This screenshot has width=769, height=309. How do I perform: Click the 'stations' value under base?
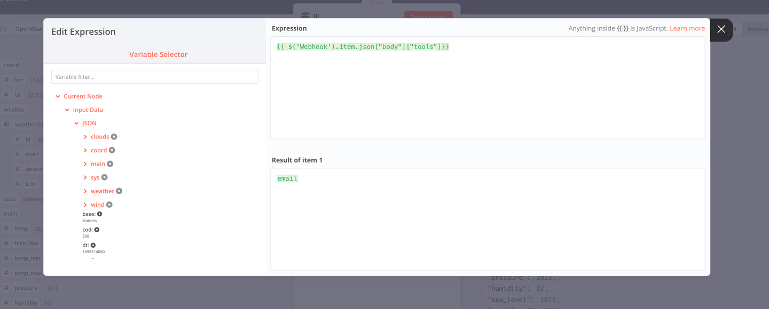tap(90, 221)
